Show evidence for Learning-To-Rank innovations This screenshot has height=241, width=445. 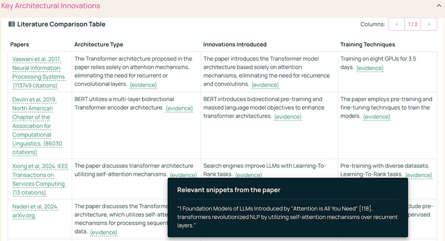pos(248,175)
